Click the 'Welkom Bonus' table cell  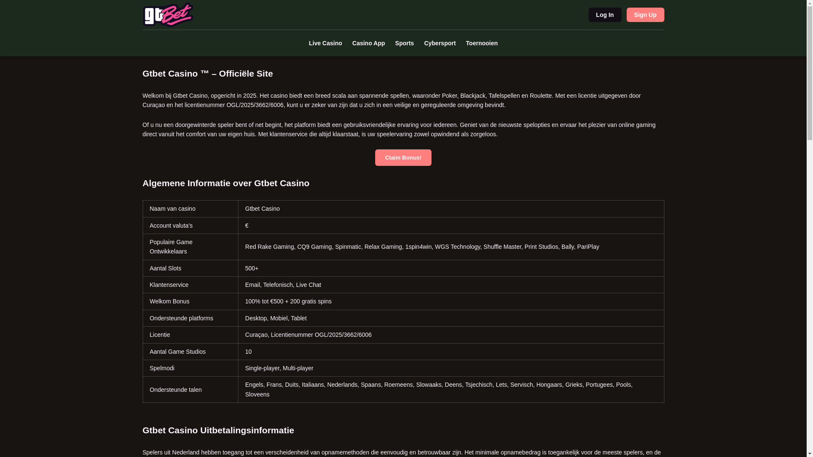190,301
